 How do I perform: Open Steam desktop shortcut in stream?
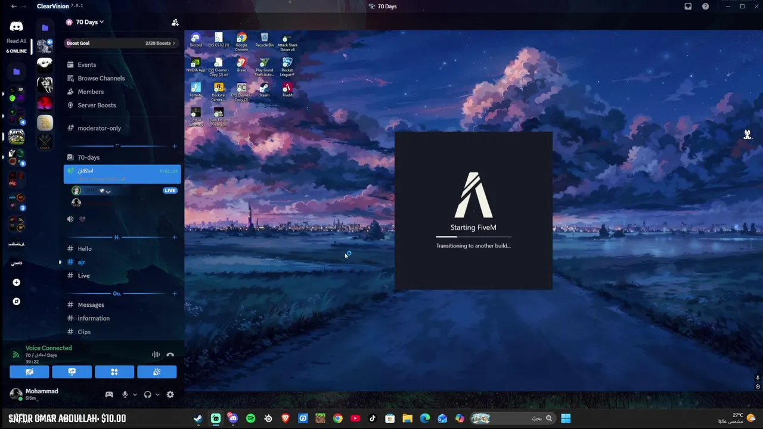(264, 91)
